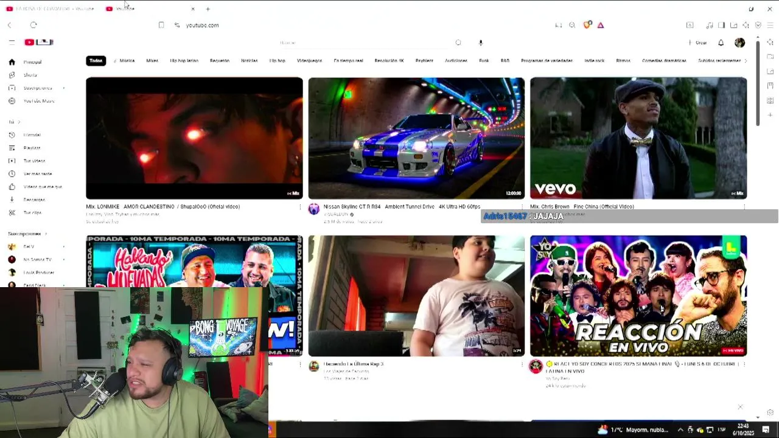Click the search magnifier button
This screenshot has height=438, width=779.
click(x=458, y=43)
